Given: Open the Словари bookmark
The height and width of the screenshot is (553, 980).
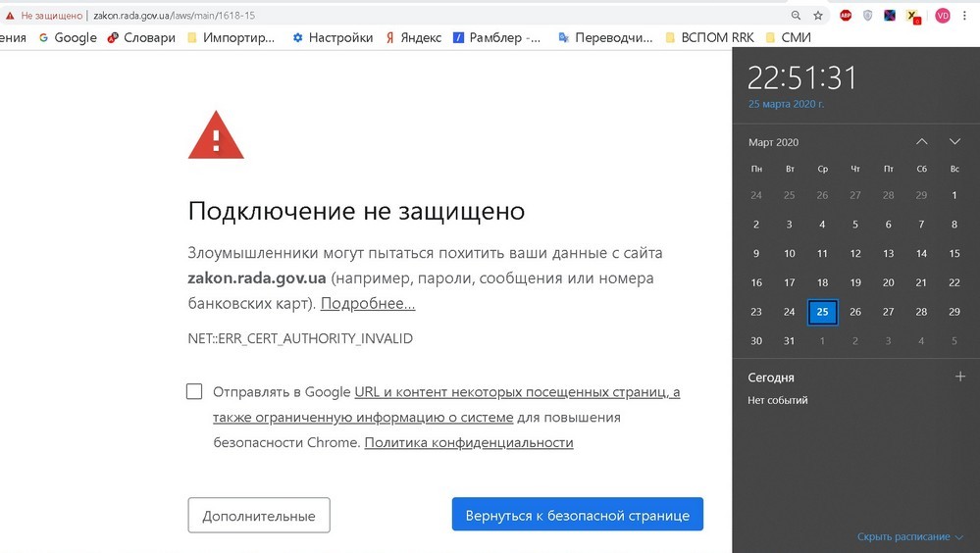Looking at the screenshot, I should click(x=141, y=37).
